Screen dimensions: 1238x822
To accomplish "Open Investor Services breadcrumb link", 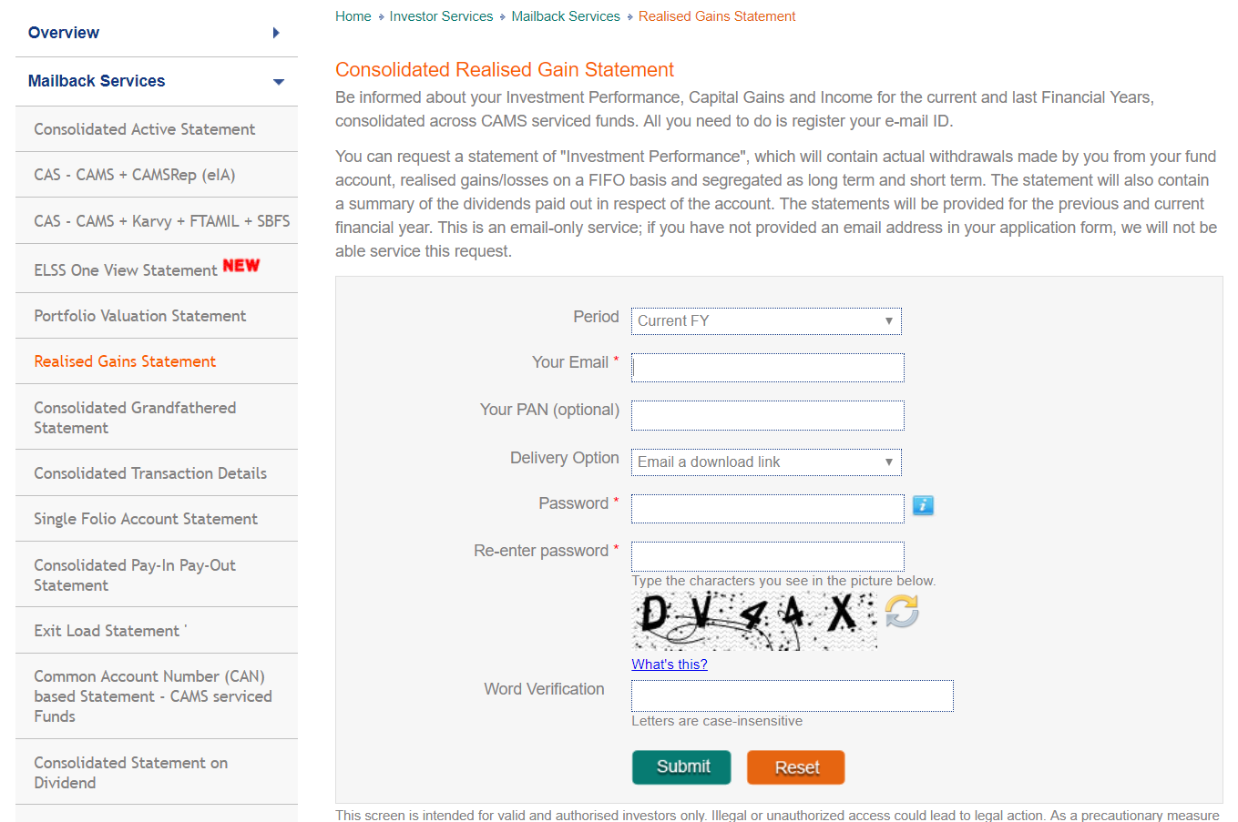I will [x=441, y=16].
